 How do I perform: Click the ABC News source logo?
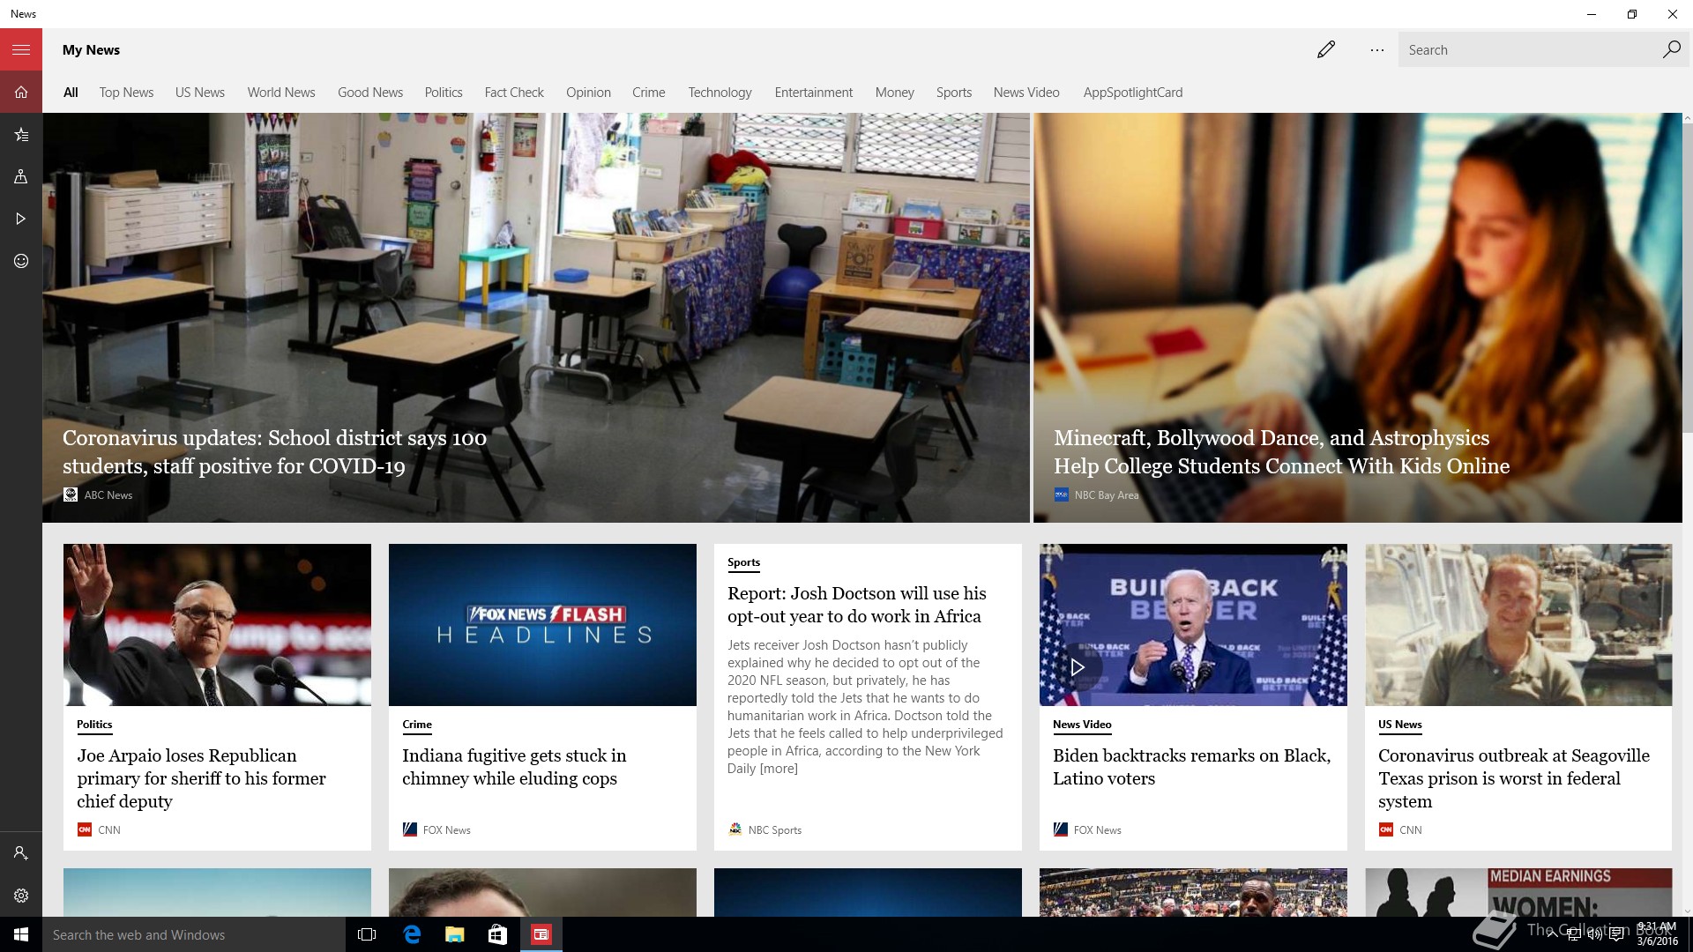click(x=71, y=495)
